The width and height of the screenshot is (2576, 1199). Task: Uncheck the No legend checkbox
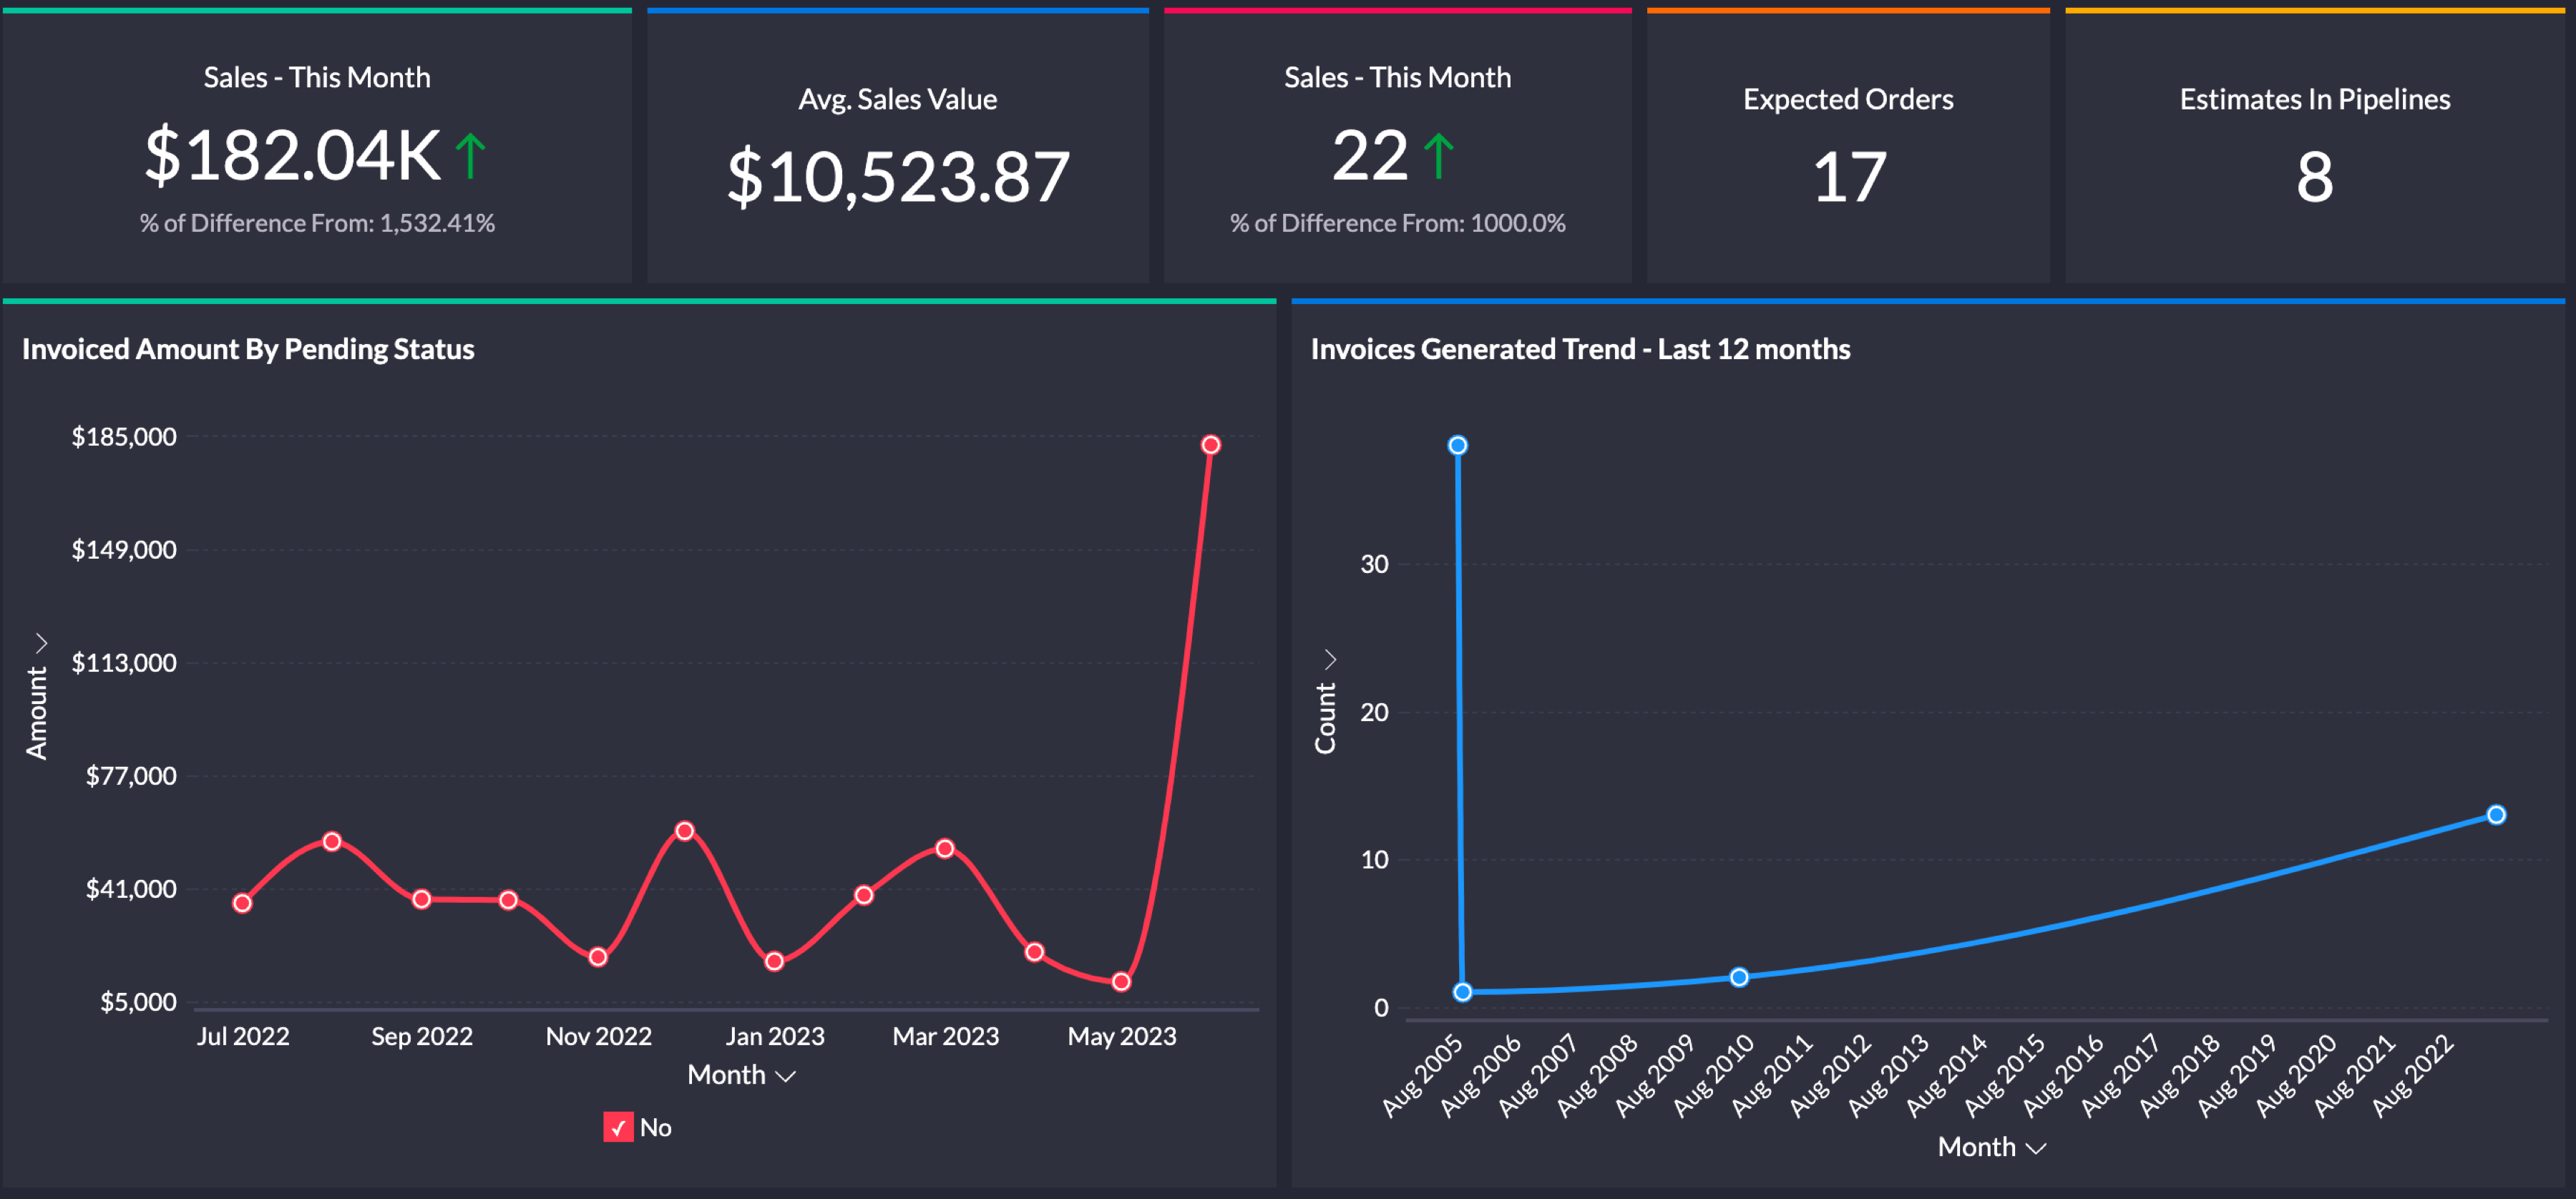coord(618,1127)
